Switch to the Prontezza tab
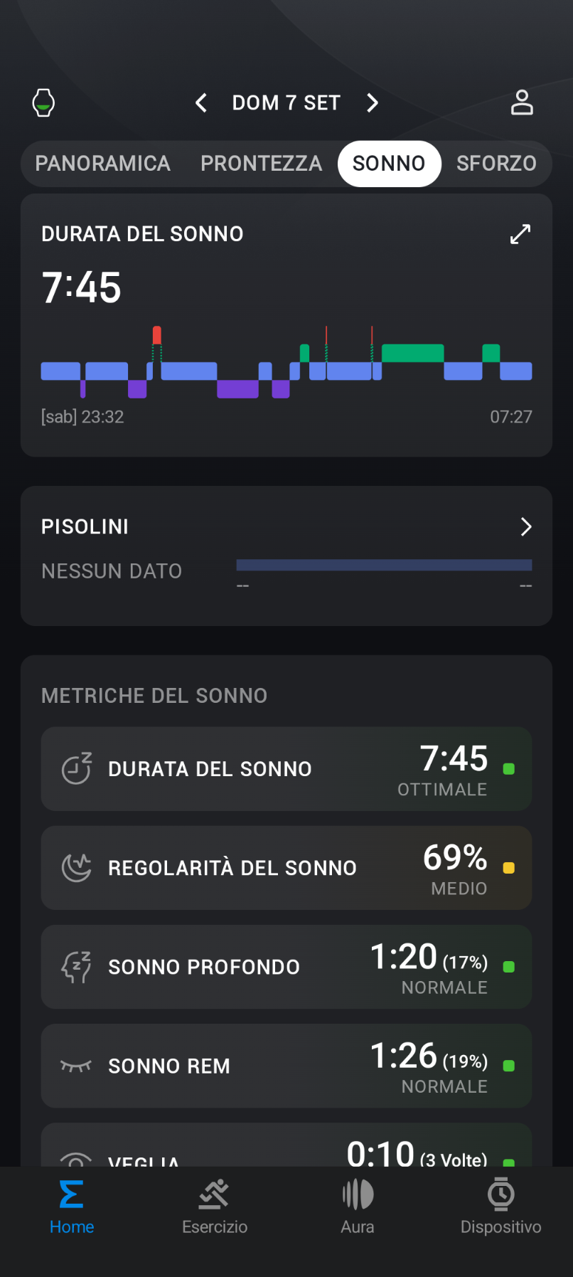Image resolution: width=573 pixels, height=1277 pixels. [x=261, y=164]
